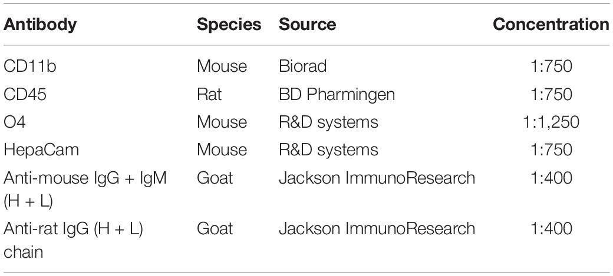
Task: Select the CD45 antibody cell
Action: (x=25, y=94)
